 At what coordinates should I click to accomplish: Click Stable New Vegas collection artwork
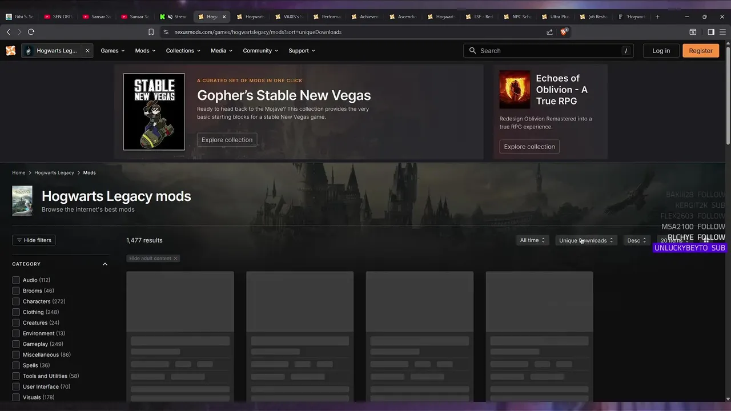(154, 112)
